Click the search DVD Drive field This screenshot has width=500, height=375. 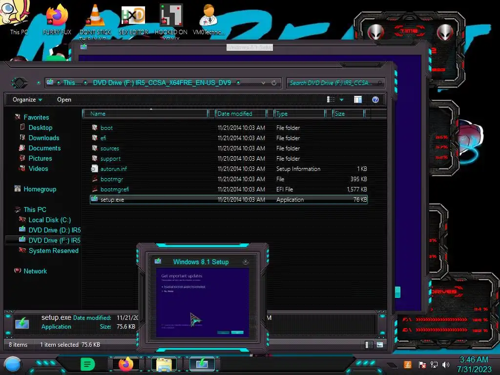(335, 83)
